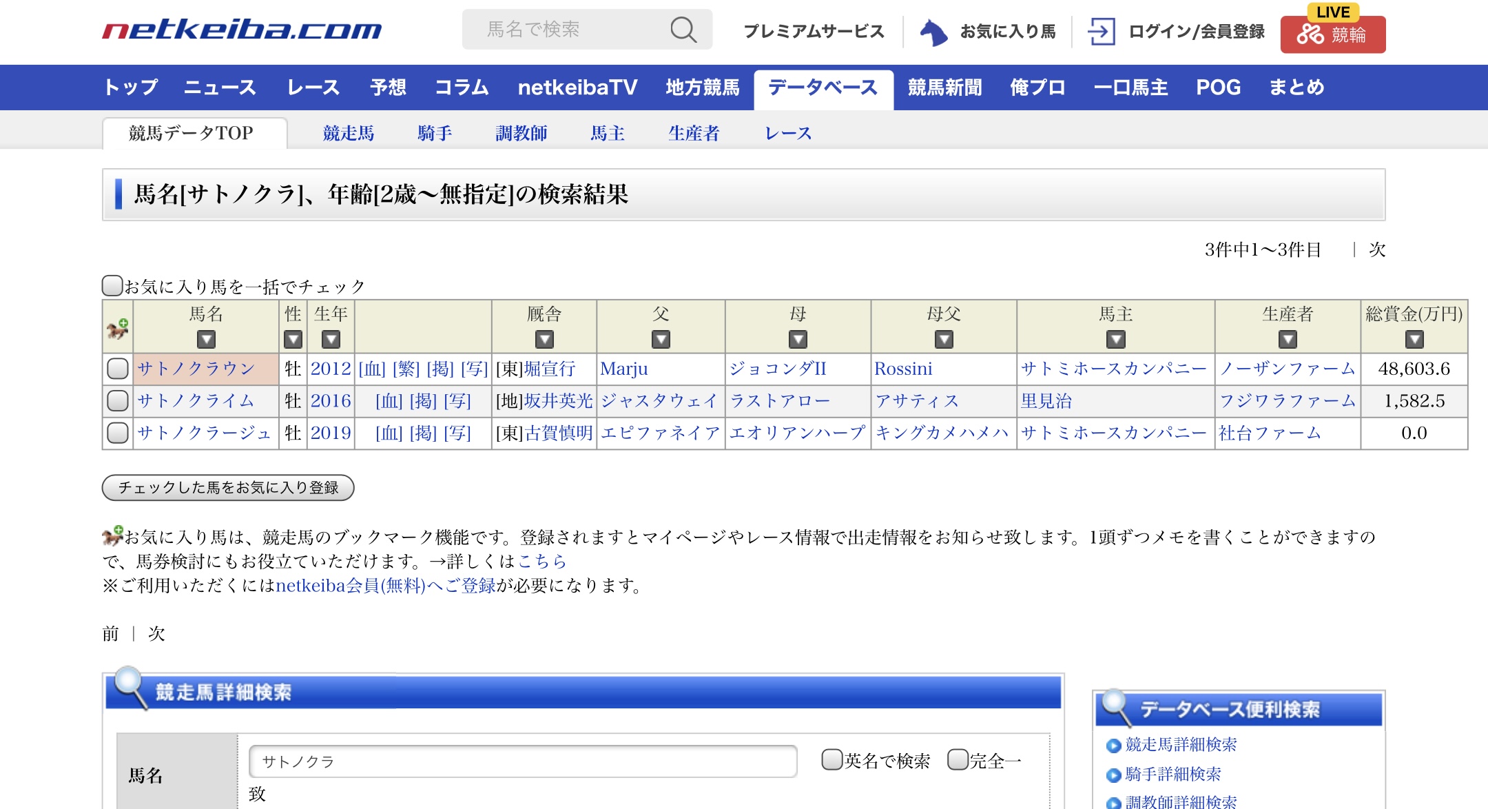Click the search magnifier icon in header
The image size is (1488, 809).
coord(683,30)
